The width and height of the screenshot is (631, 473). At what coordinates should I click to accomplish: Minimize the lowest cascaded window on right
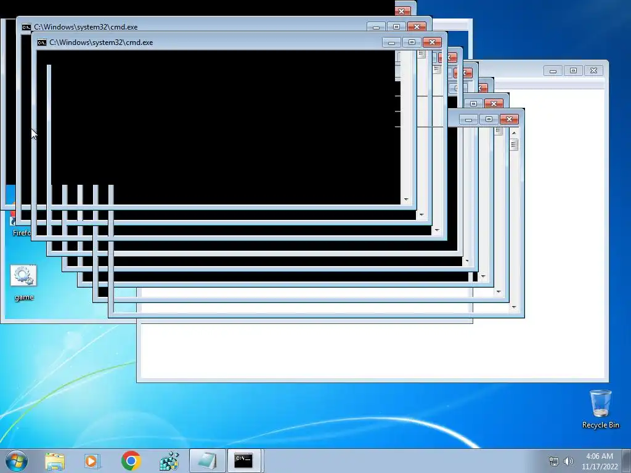point(468,119)
